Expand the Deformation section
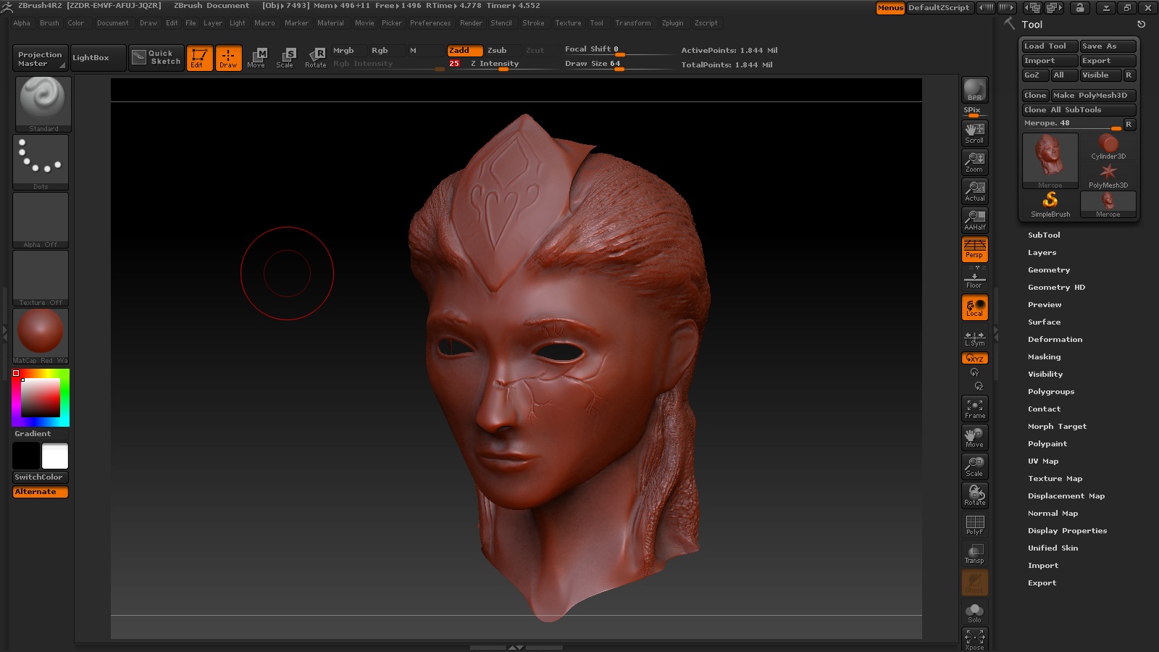This screenshot has height=652, width=1159. pyautogui.click(x=1055, y=339)
